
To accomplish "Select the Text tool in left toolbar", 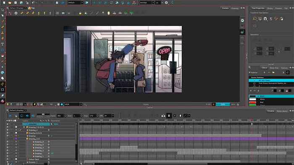I will 3,44.
